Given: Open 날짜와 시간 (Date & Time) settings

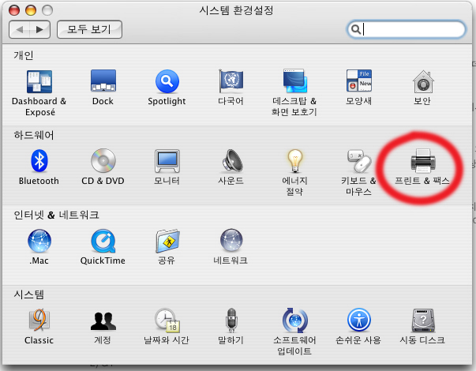Looking at the screenshot, I should 167,320.
